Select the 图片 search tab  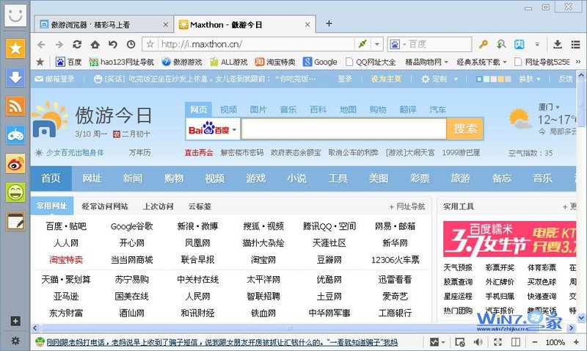click(x=258, y=109)
